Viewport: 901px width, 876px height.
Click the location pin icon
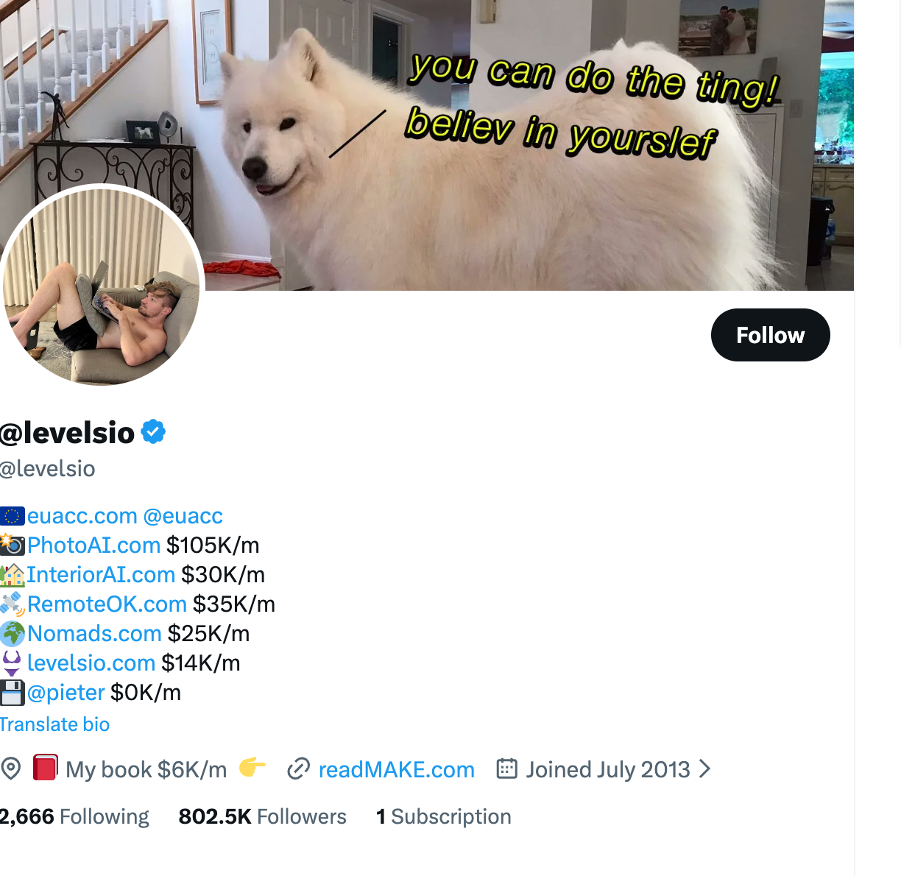(x=11, y=769)
